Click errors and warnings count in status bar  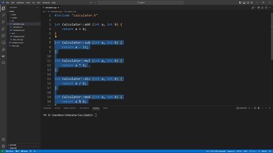click(x=10, y=151)
